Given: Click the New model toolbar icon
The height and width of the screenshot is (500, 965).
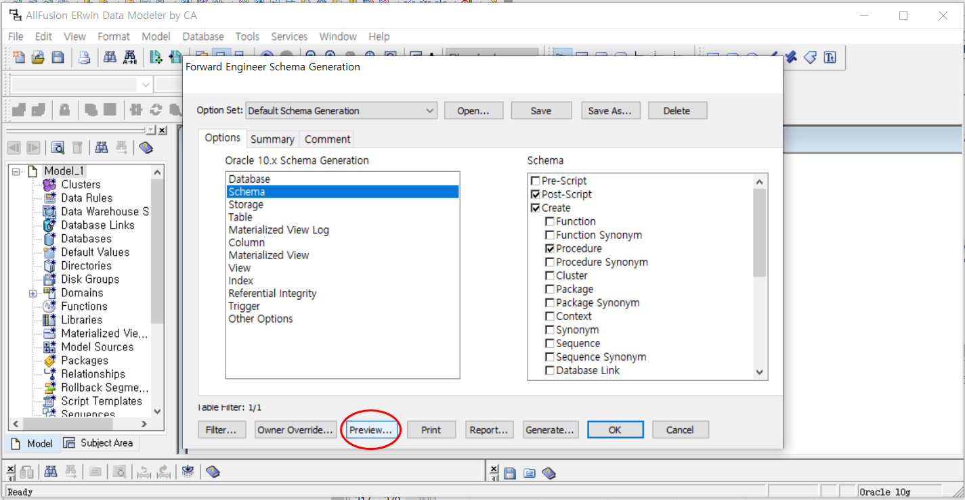Looking at the screenshot, I should coord(19,58).
